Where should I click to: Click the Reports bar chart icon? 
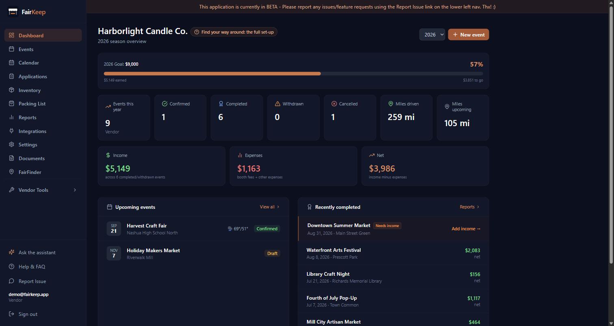click(11, 117)
